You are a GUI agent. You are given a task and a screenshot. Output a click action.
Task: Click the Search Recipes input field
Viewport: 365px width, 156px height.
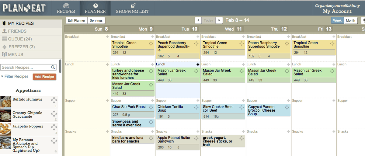coord(26,68)
